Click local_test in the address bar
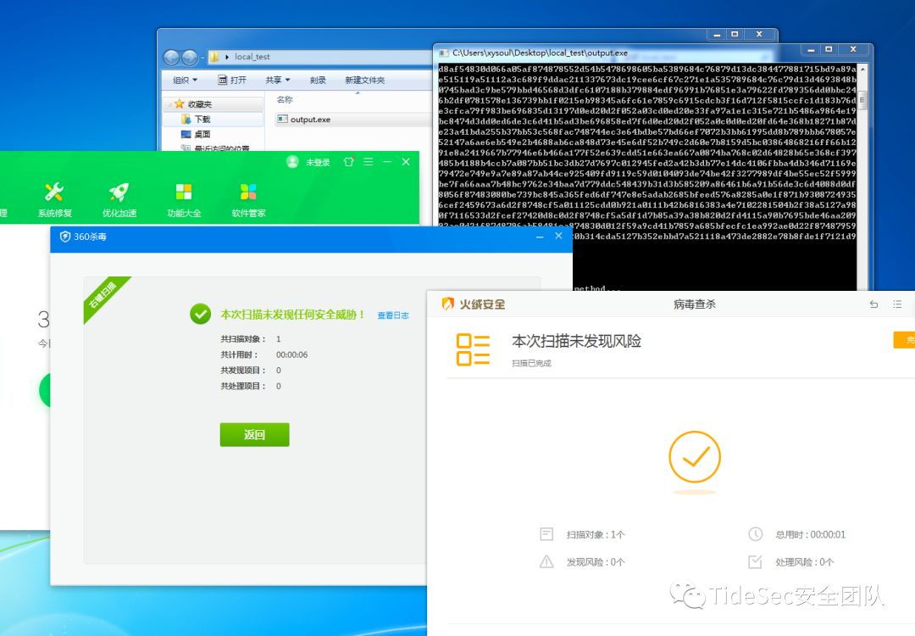The width and height of the screenshot is (915, 636). tap(252, 57)
